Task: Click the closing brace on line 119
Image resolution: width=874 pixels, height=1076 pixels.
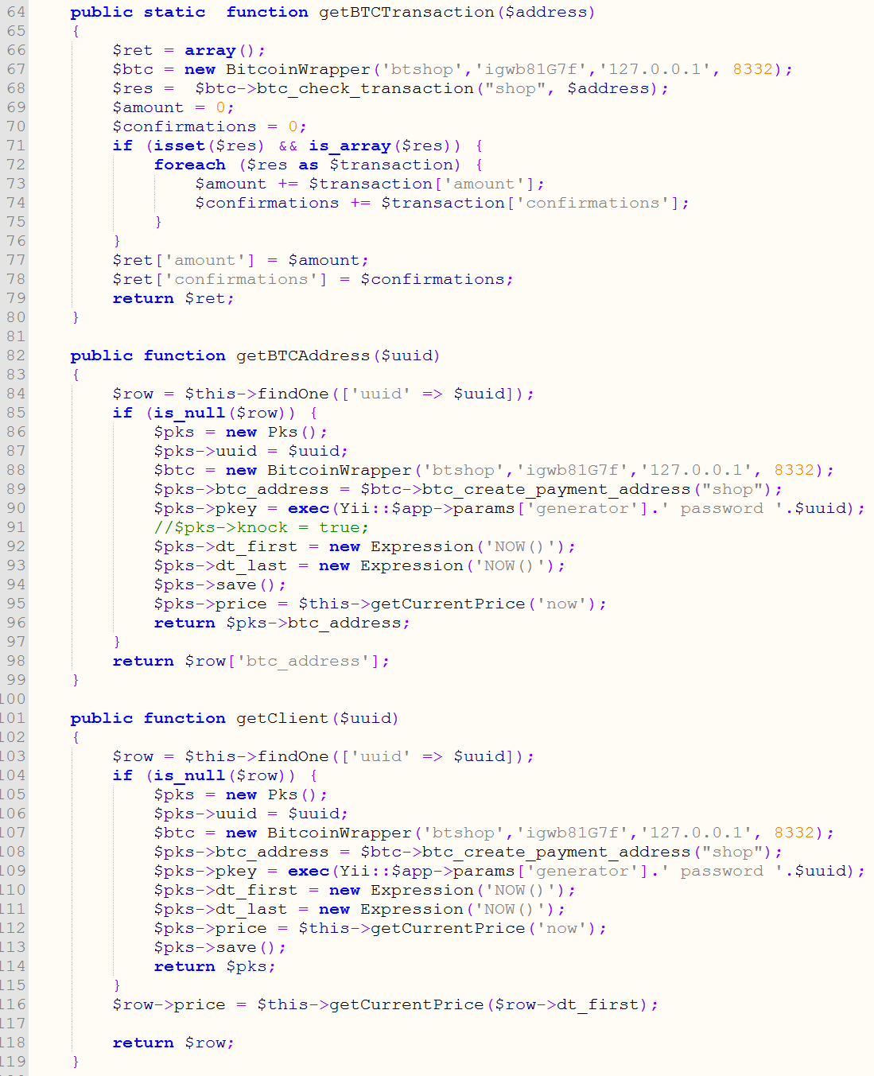Action: 74,1061
